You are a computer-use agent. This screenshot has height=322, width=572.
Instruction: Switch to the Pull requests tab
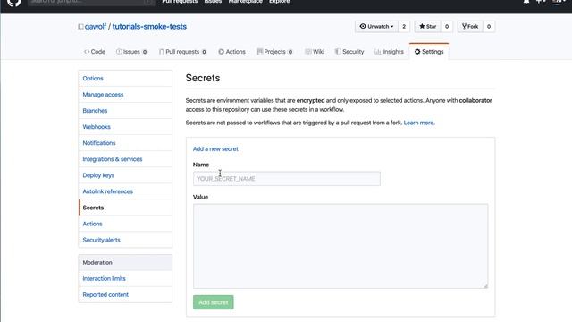pos(182,52)
